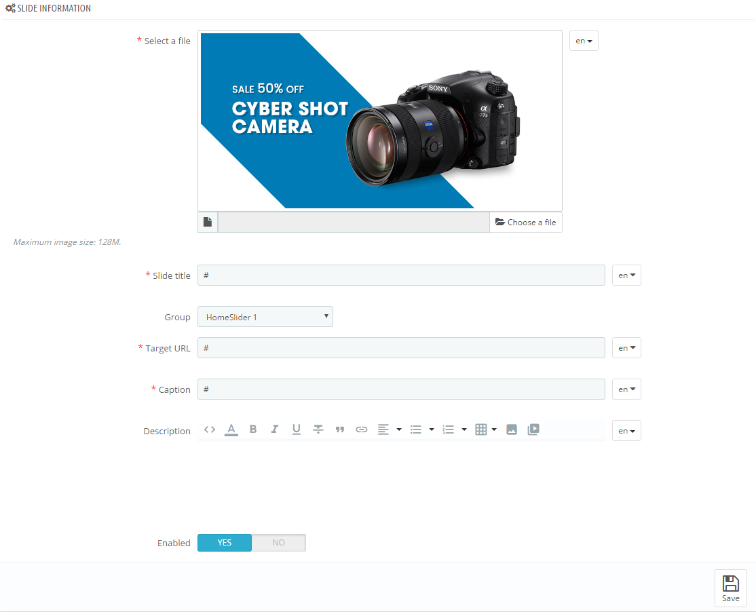Insert bulleted list in Description
Screen dimensions: 756x612
(415, 429)
